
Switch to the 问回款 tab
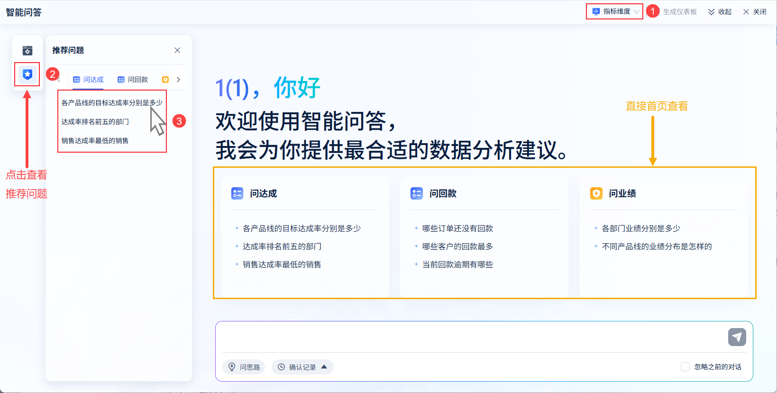click(x=133, y=80)
